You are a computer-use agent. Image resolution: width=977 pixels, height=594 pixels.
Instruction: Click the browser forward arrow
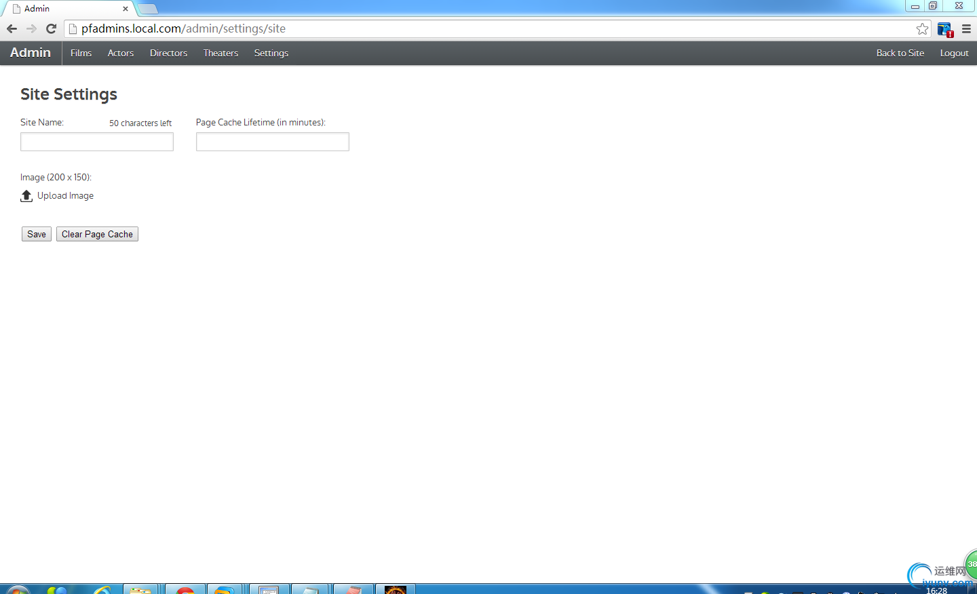coord(31,28)
